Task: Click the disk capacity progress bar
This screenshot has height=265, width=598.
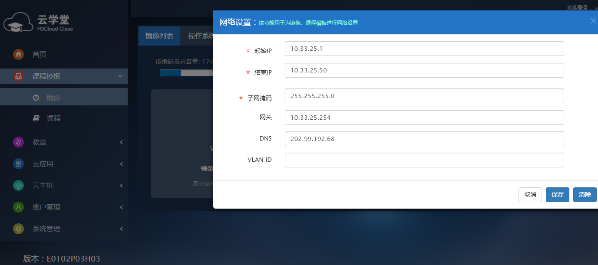Action: click(x=186, y=73)
